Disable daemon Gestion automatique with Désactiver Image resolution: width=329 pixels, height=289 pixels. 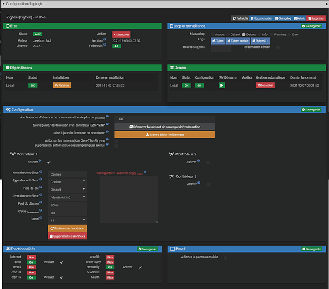[265, 86]
